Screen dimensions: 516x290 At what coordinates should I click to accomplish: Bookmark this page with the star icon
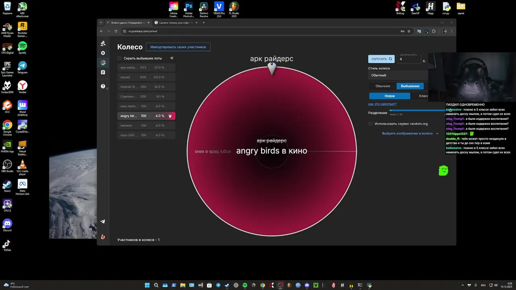(x=409, y=31)
